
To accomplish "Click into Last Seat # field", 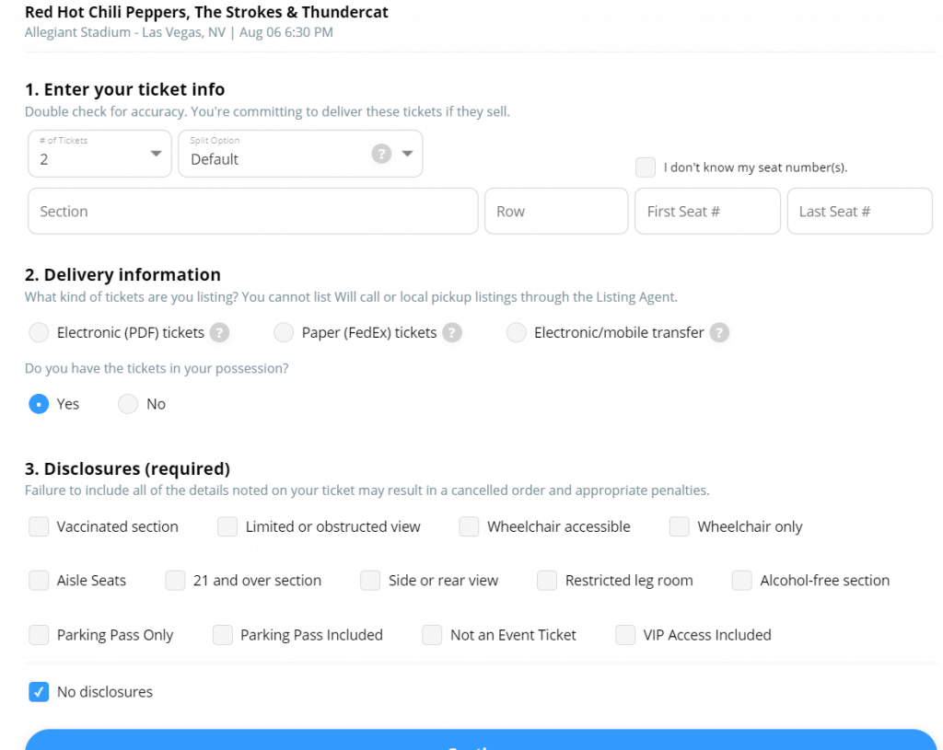I will (x=859, y=211).
